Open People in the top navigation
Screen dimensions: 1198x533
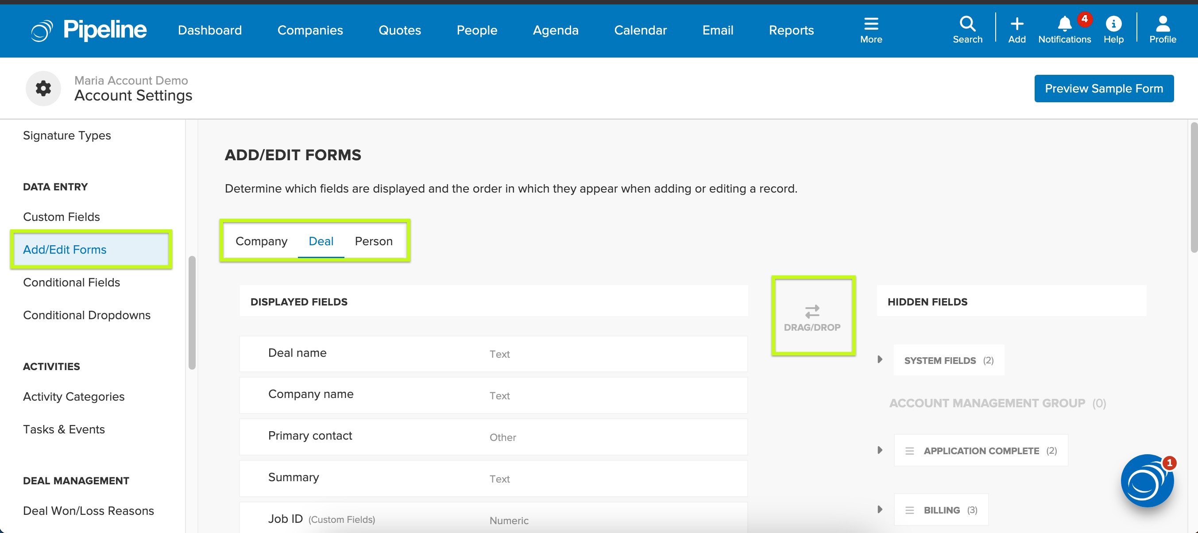coord(477,30)
